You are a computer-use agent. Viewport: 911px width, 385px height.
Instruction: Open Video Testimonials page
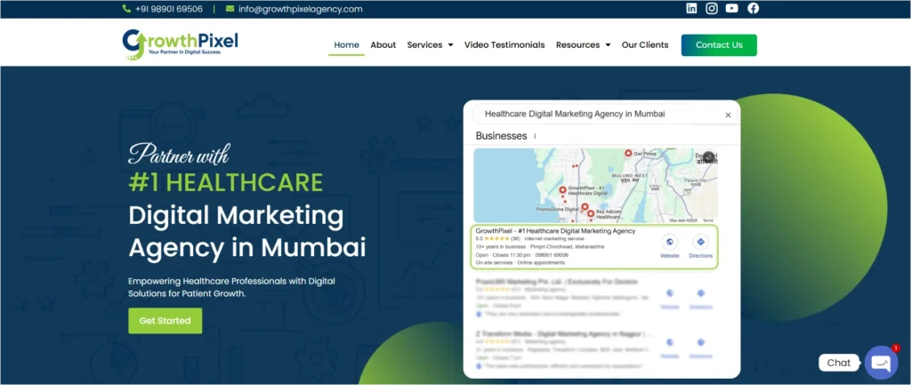(x=504, y=44)
